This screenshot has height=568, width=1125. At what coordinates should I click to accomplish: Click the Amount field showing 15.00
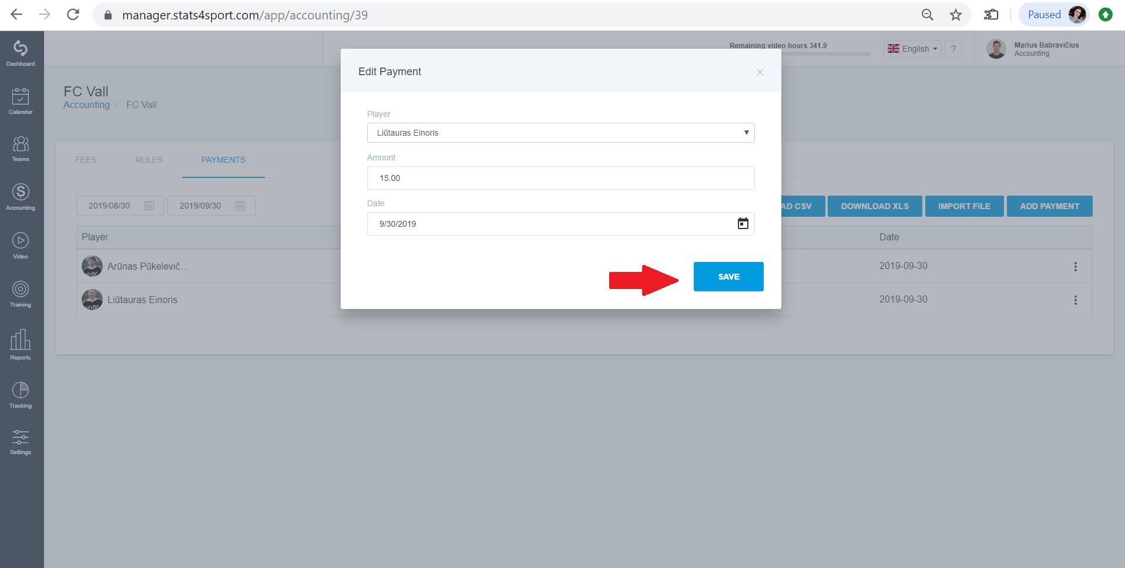pos(561,178)
